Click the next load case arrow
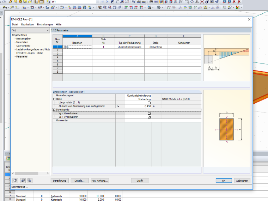This screenshot has height=201, width=268. (107, 1)
